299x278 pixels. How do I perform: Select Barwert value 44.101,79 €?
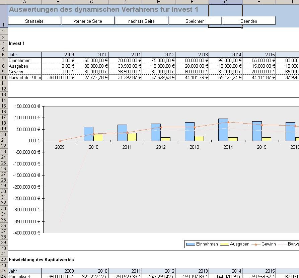pyautogui.click(x=192, y=77)
